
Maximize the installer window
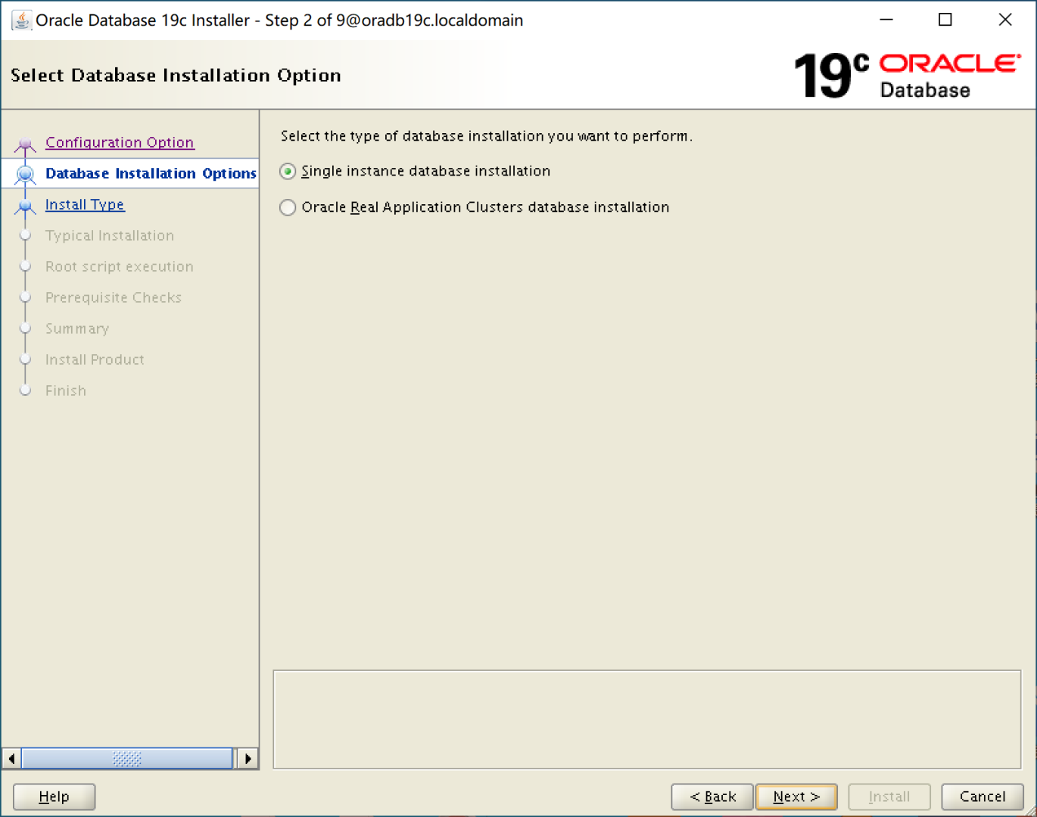945,20
